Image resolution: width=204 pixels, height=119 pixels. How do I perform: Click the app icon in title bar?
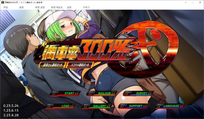[x=2, y=2]
